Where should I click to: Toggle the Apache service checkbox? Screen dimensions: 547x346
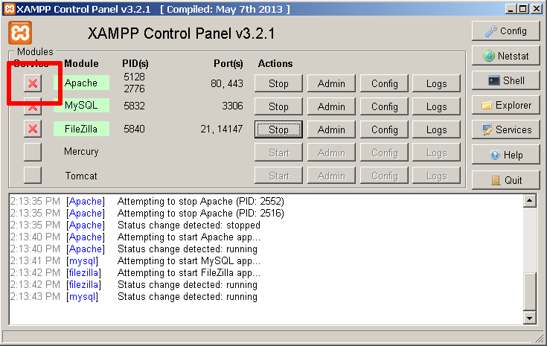point(33,83)
